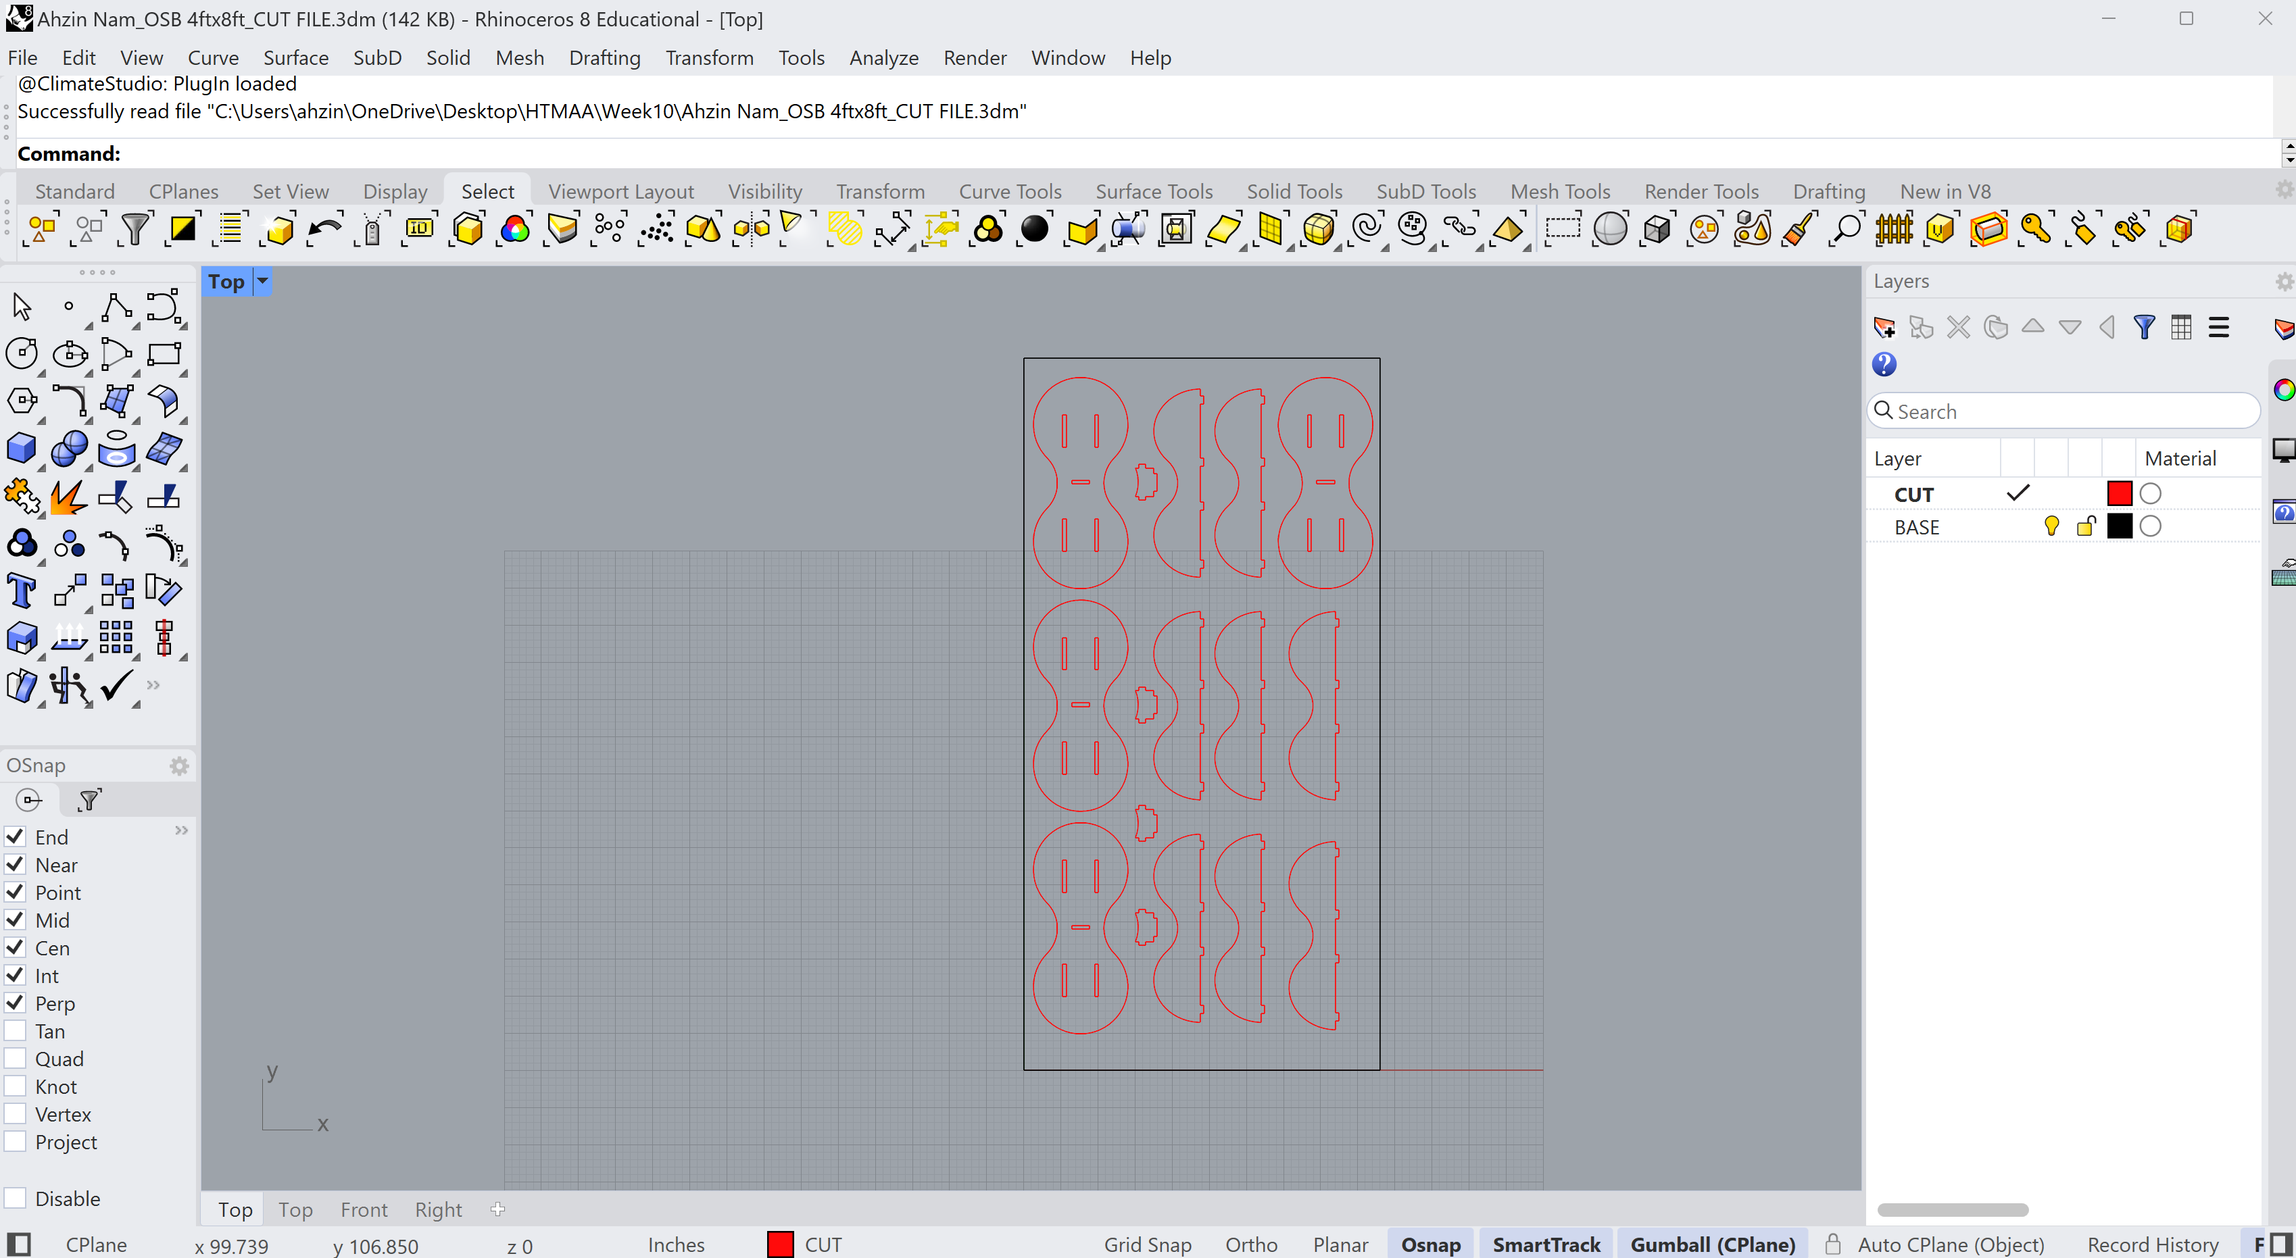Screen dimensions: 2296x1258
Task: Activate the Explode tool
Action: click(69, 497)
